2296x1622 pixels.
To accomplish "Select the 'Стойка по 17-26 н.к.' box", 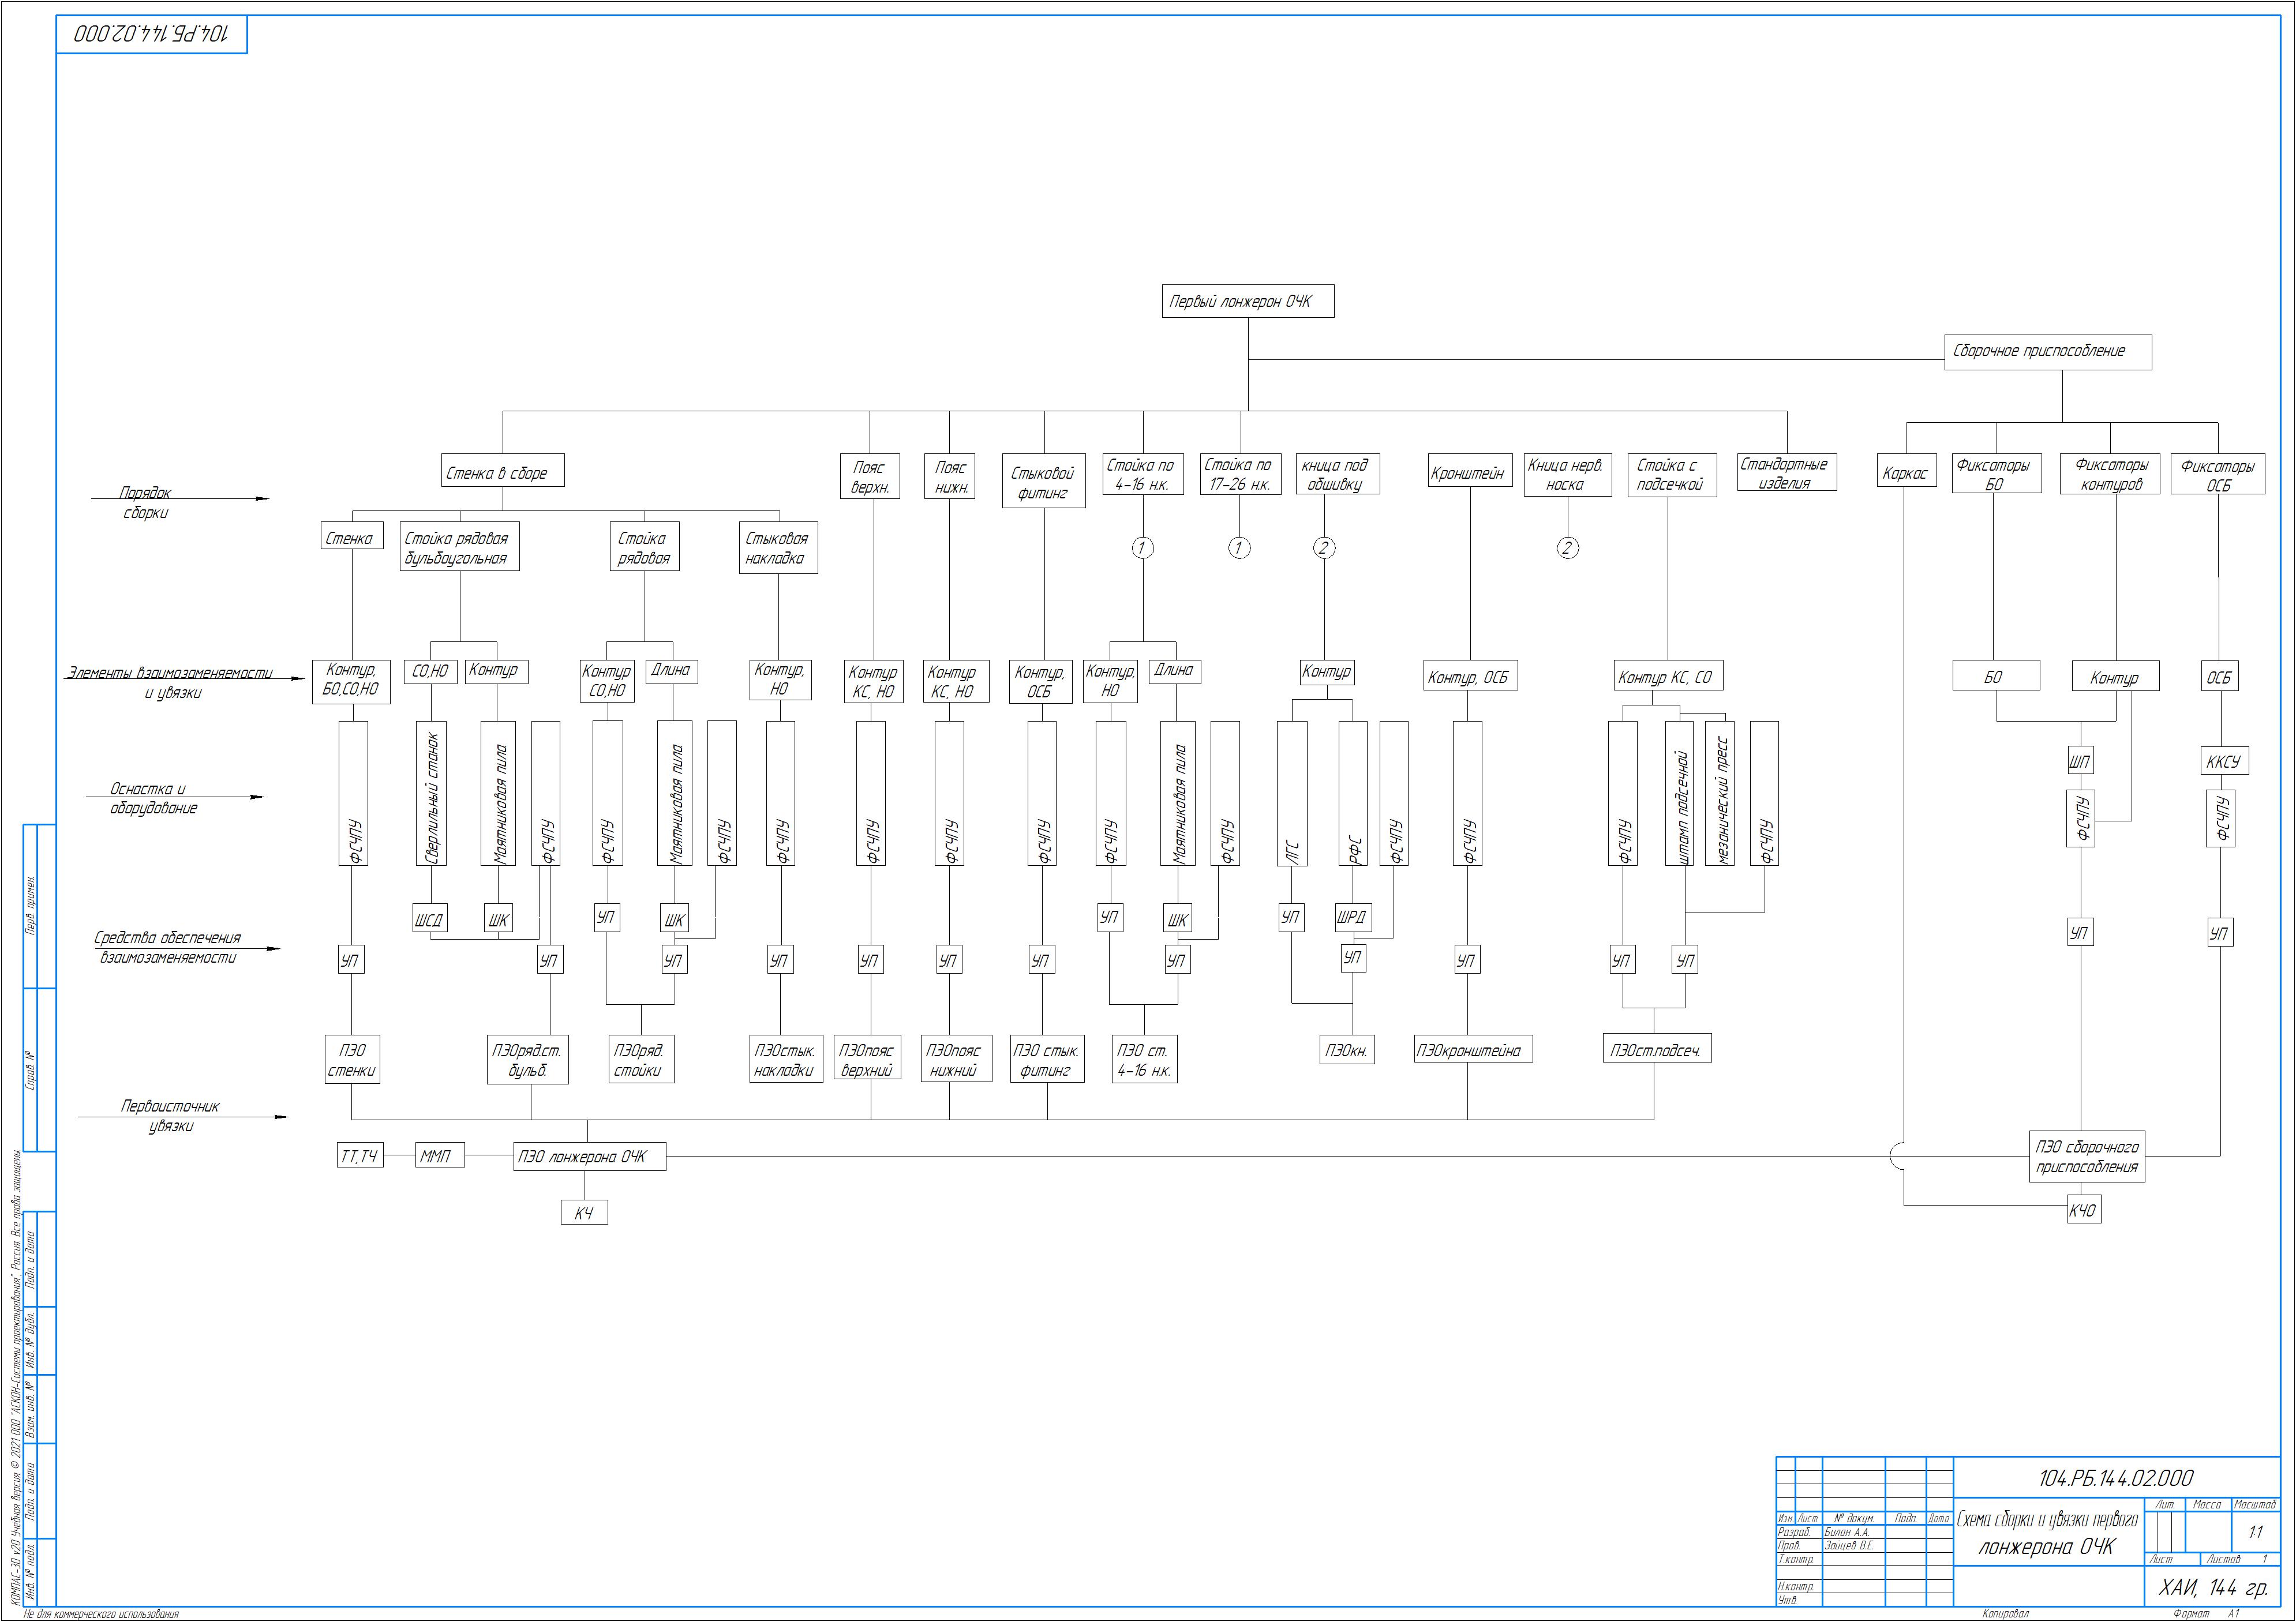I will [x=1239, y=475].
